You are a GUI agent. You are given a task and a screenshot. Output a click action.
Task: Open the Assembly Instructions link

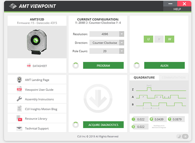39,99
